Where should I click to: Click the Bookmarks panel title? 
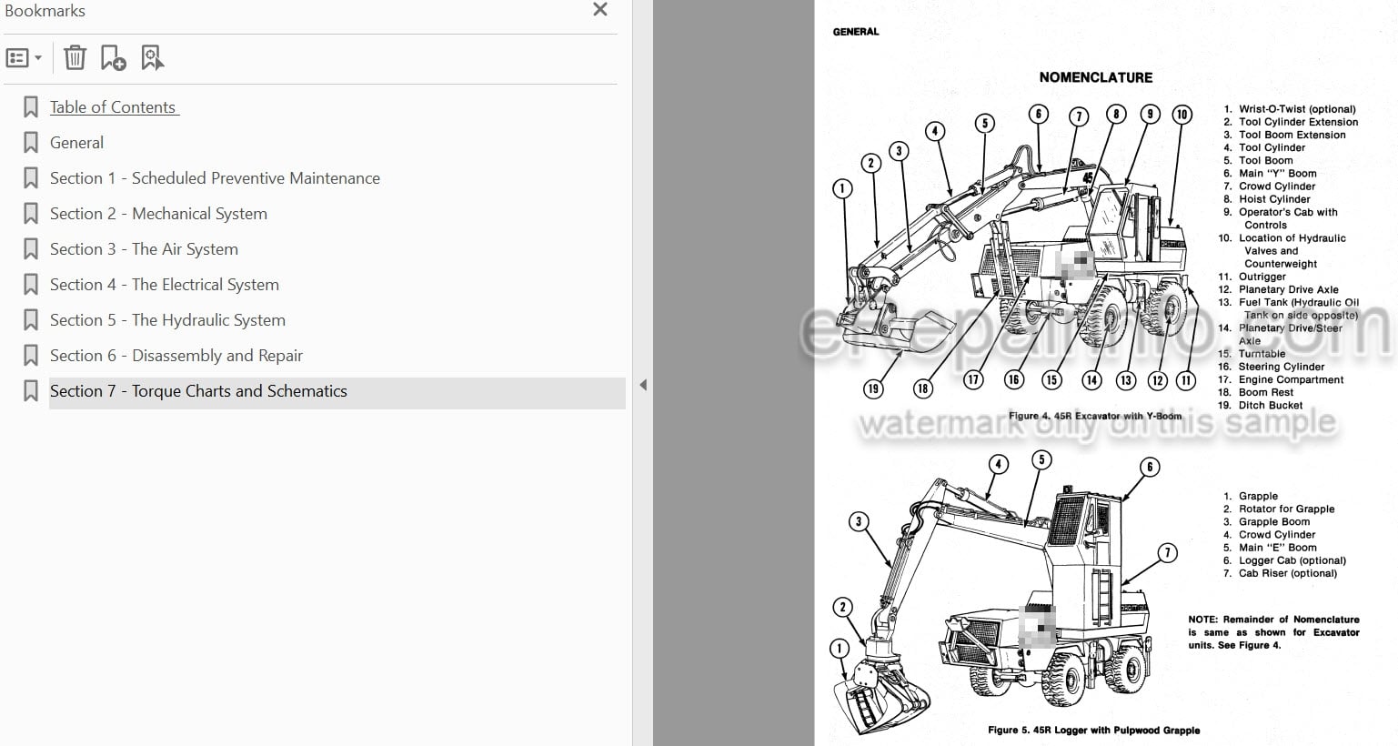click(x=45, y=11)
